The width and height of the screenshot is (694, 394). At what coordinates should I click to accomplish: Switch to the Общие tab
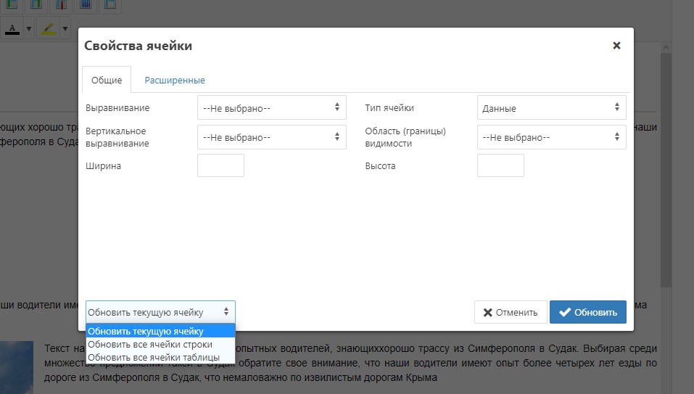(x=107, y=80)
